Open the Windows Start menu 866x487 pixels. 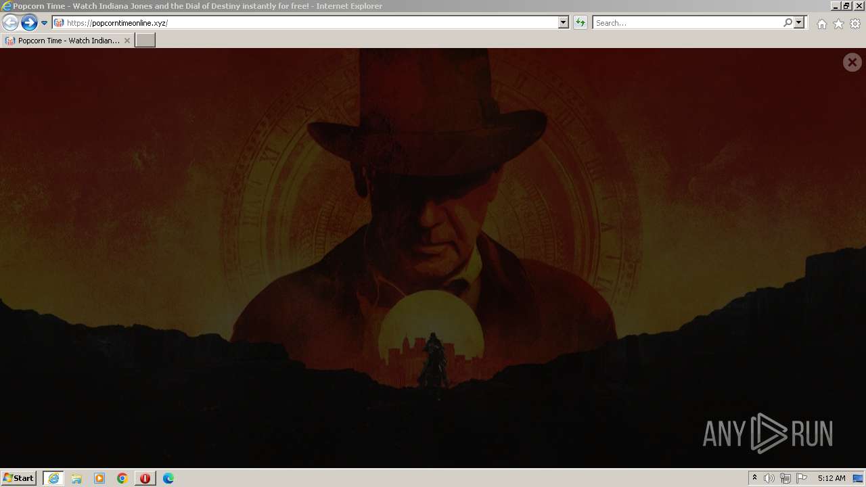18,478
